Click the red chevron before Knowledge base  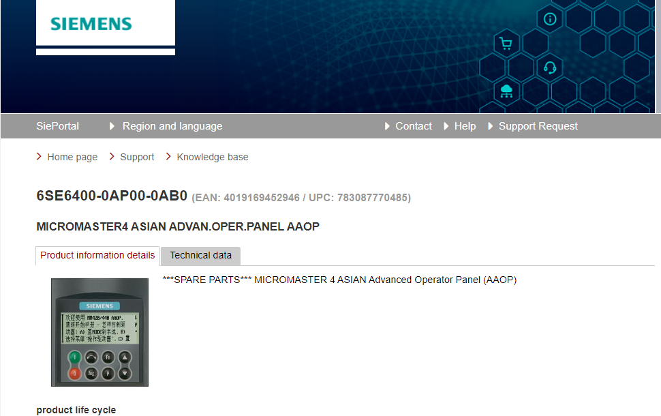168,157
